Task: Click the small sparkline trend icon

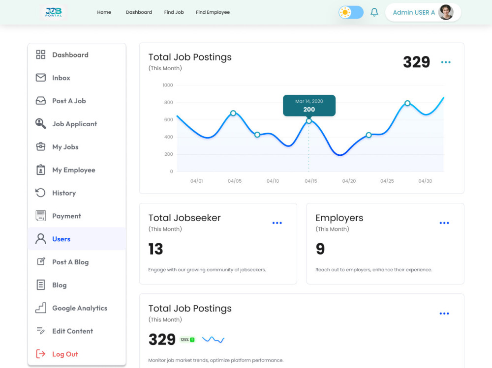Action: tap(213, 340)
